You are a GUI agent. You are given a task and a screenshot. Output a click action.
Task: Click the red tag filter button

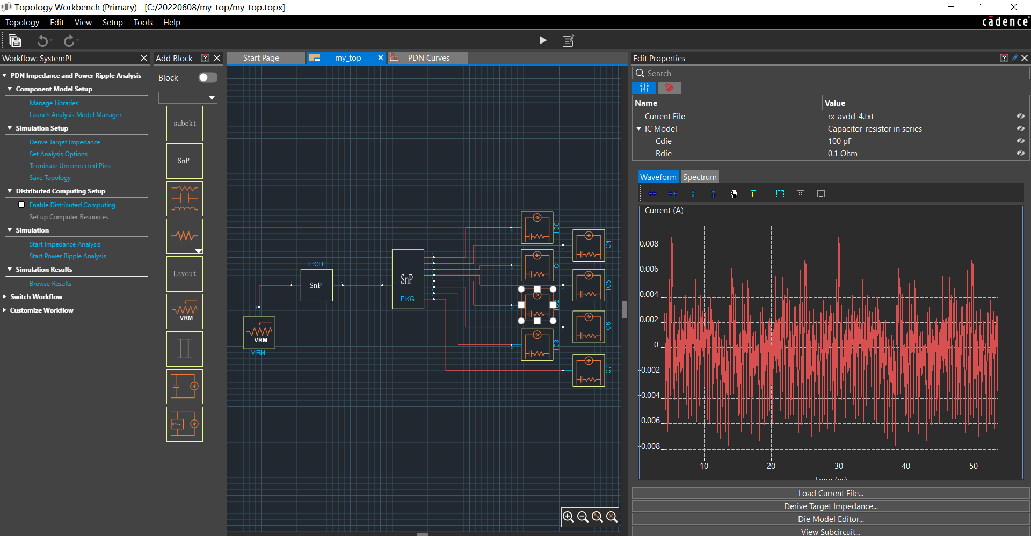pyautogui.click(x=669, y=88)
